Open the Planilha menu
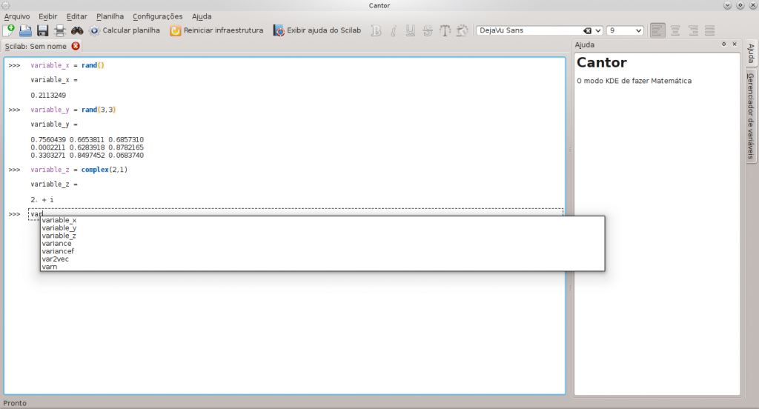 pyautogui.click(x=110, y=16)
